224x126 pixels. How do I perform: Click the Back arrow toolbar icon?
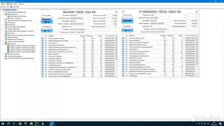[2, 7]
